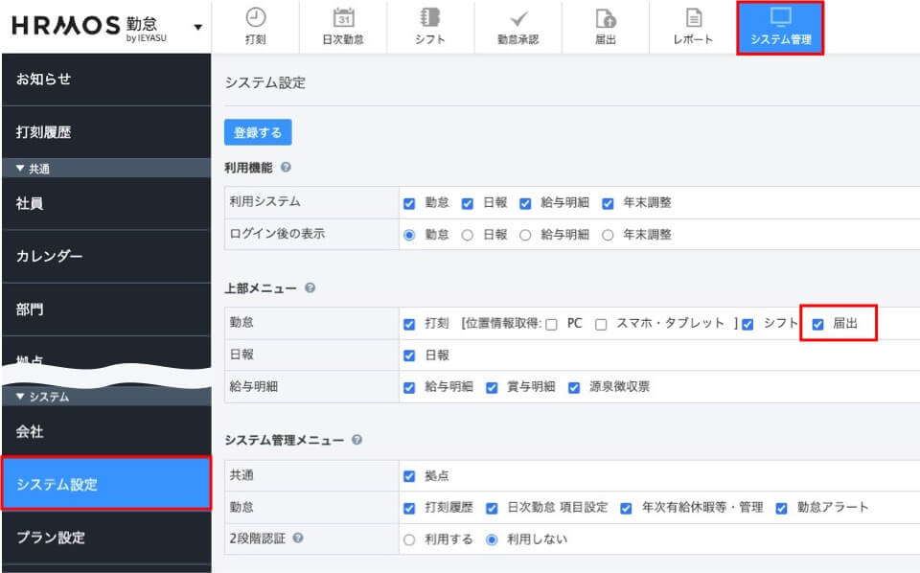Open プラン設定 in the sidebar

[105, 538]
